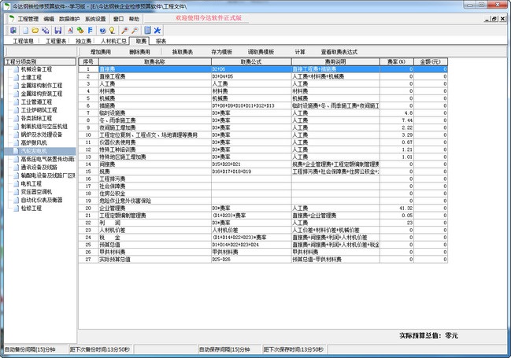The height and width of the screenshot is (358, 511).
Task: Click the 换取费表 button
Action: [183, 52]
